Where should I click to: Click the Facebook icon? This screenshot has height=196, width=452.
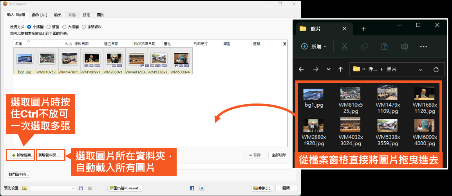pos(192,188)
